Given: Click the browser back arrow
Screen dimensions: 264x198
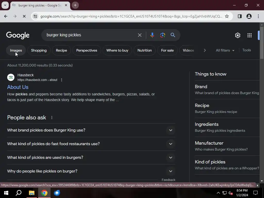Looking at the screenshot, I should pyautogui.click(x=6, y=16).
